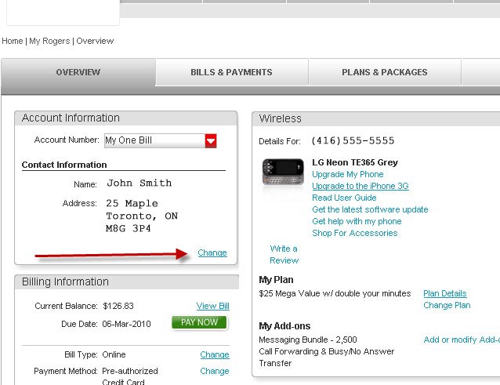Screen dimensions: 500x385
Task: Click Write a Review link
Action: point(284,254)
